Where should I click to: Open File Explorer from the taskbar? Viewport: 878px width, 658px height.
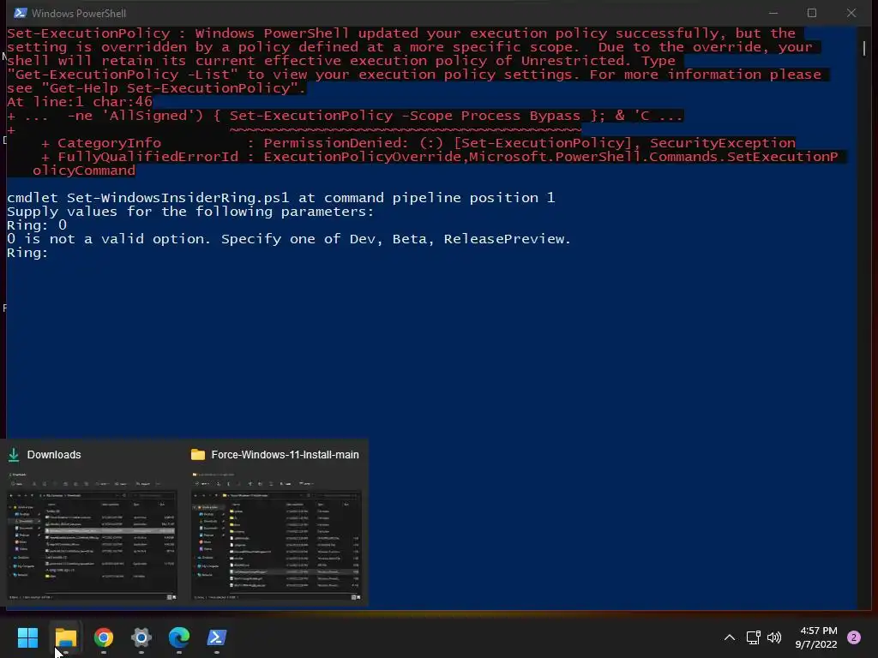coord(66,637)
